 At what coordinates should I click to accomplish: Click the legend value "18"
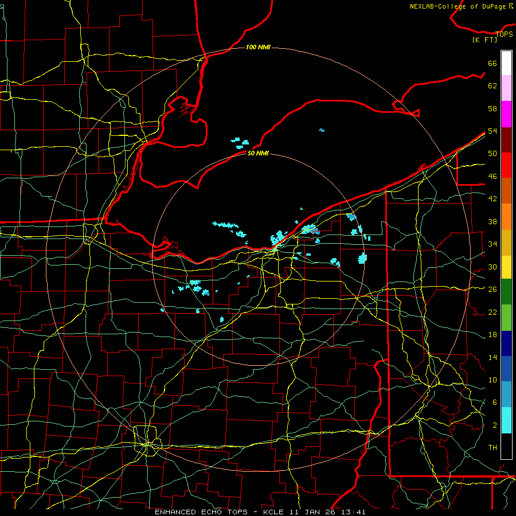[x=492, y=335]
